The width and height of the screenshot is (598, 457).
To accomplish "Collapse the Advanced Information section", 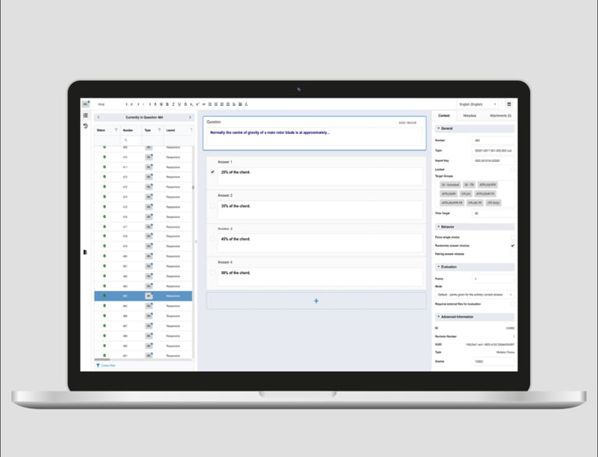I will tap(475, 317).
